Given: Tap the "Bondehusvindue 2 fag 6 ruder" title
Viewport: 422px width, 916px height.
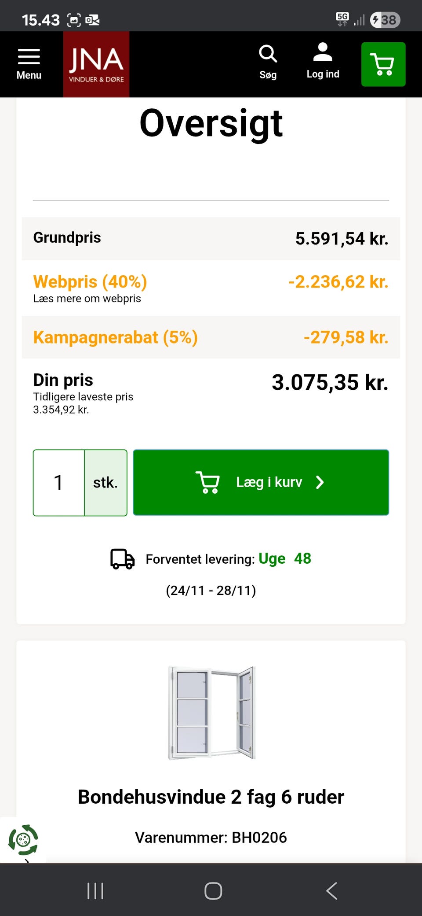Looking at the screenshot, I should coord(211,797).
